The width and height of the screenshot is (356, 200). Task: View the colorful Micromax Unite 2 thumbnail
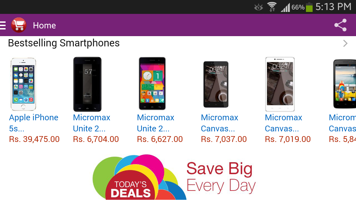[x=152, y=84]
